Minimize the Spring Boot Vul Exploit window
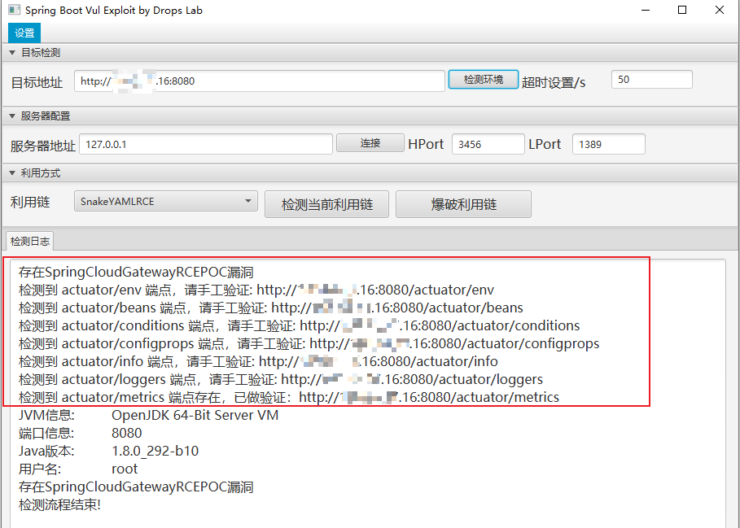This screenshot has height=528, width=740. tap(646, 10)
